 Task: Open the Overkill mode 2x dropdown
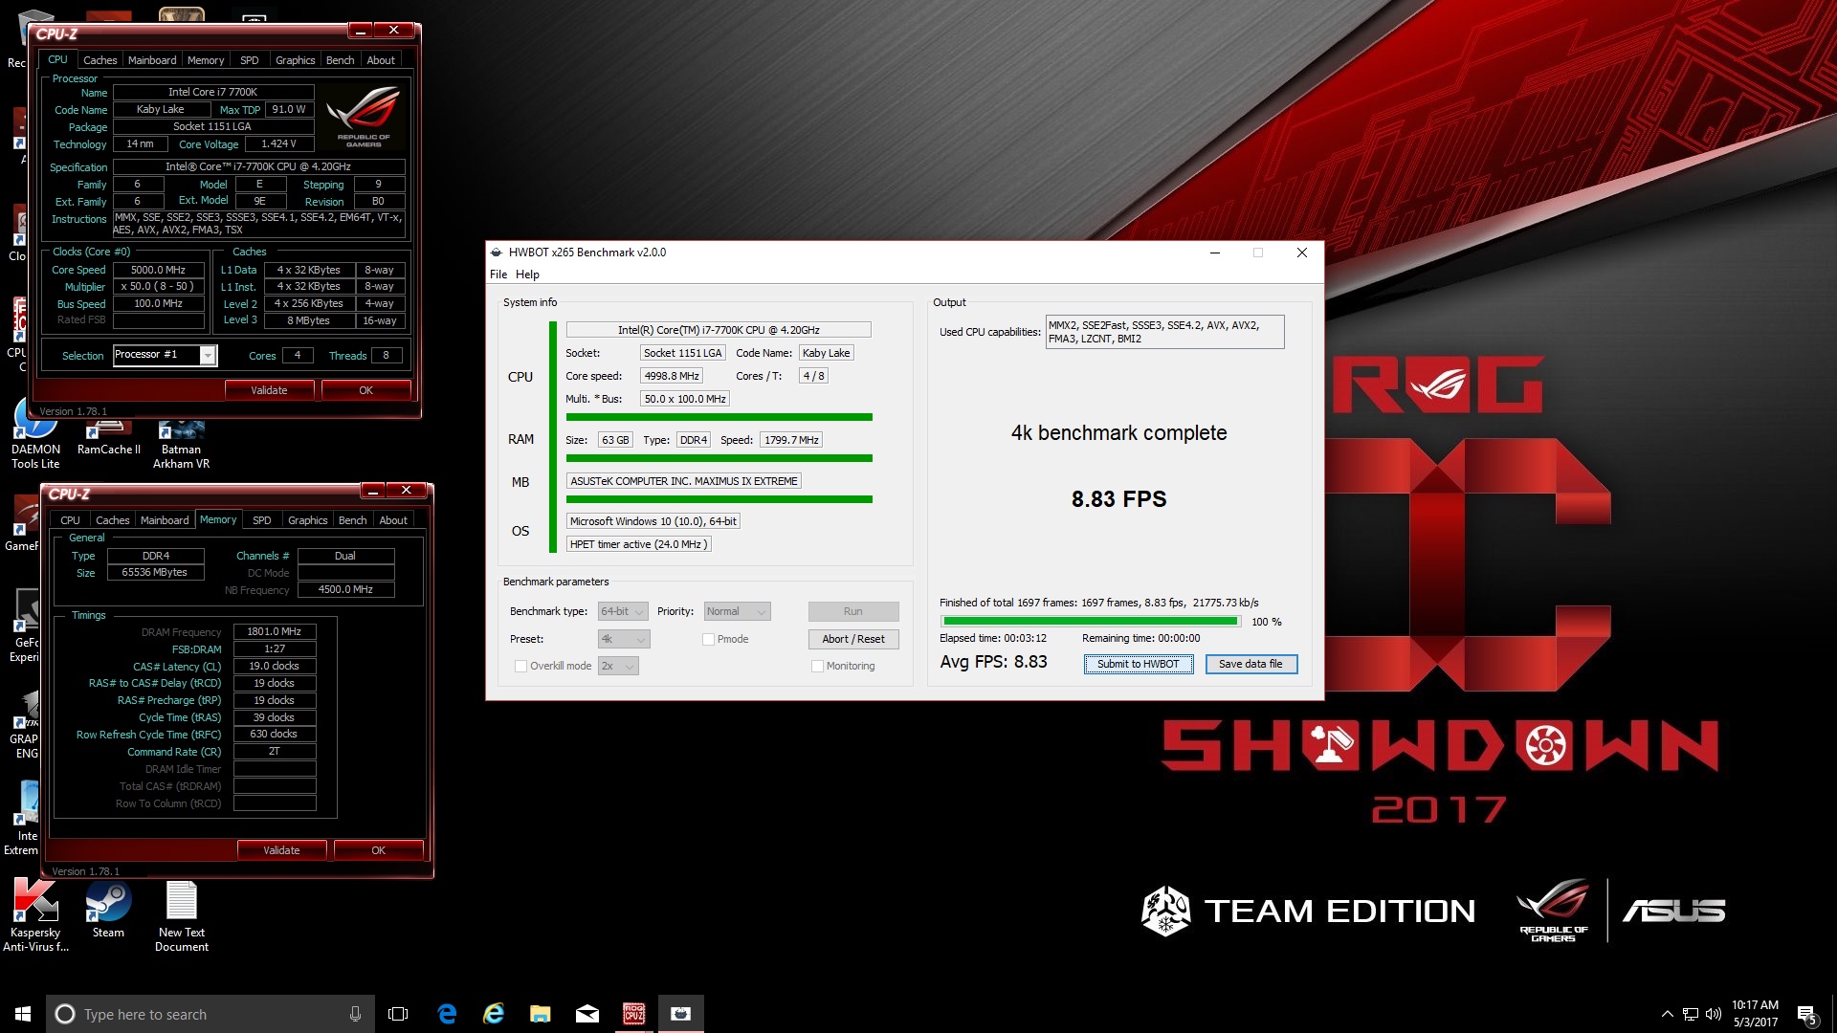click(x=618, y=666)
